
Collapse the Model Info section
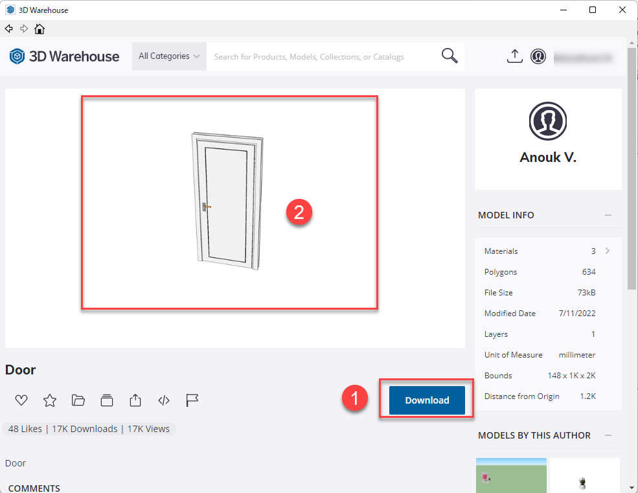608,215
